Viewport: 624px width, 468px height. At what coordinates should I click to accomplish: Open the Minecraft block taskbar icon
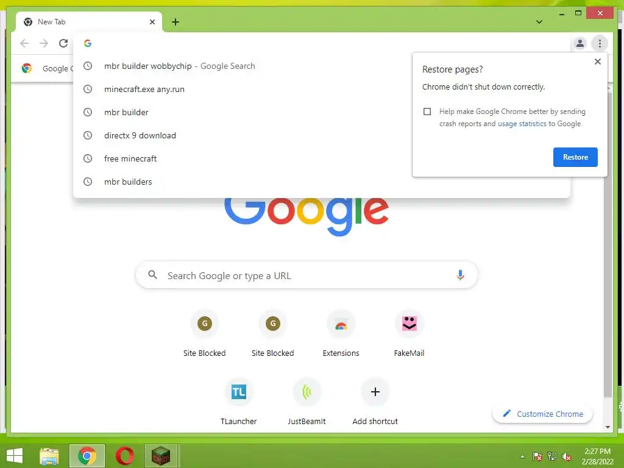coord(161,456)
